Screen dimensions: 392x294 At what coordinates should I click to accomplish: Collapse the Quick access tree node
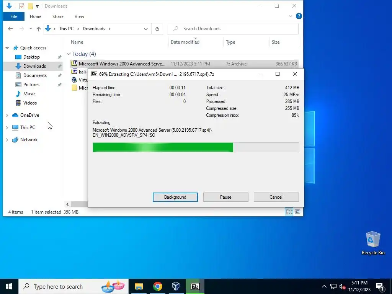pos(7,48)
